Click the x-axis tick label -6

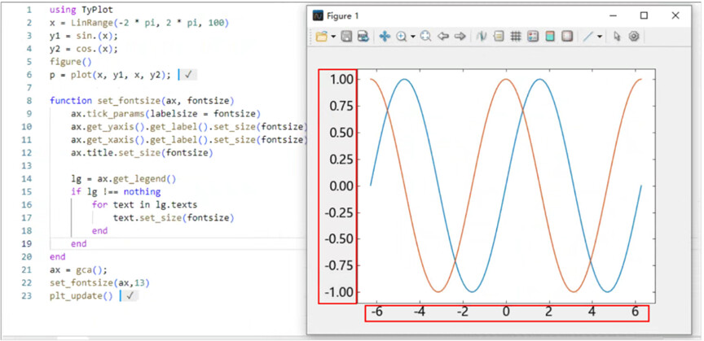tap(377, 312)
